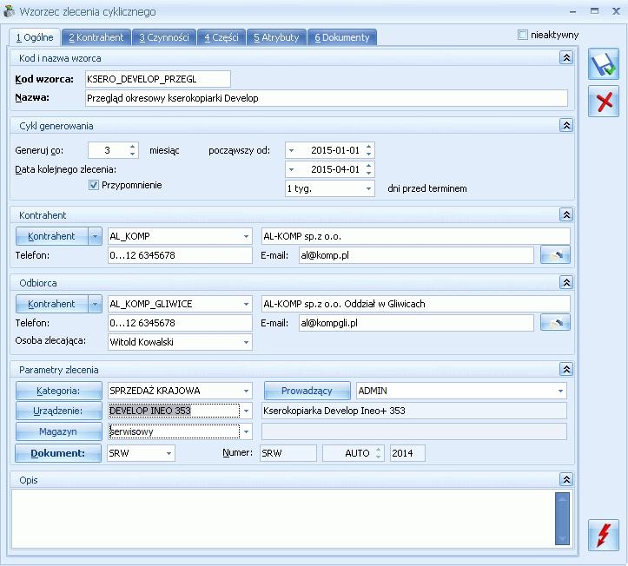Open the 1 tyg. reminder dropdown
The image size is (628, 566).
(368, 188)
